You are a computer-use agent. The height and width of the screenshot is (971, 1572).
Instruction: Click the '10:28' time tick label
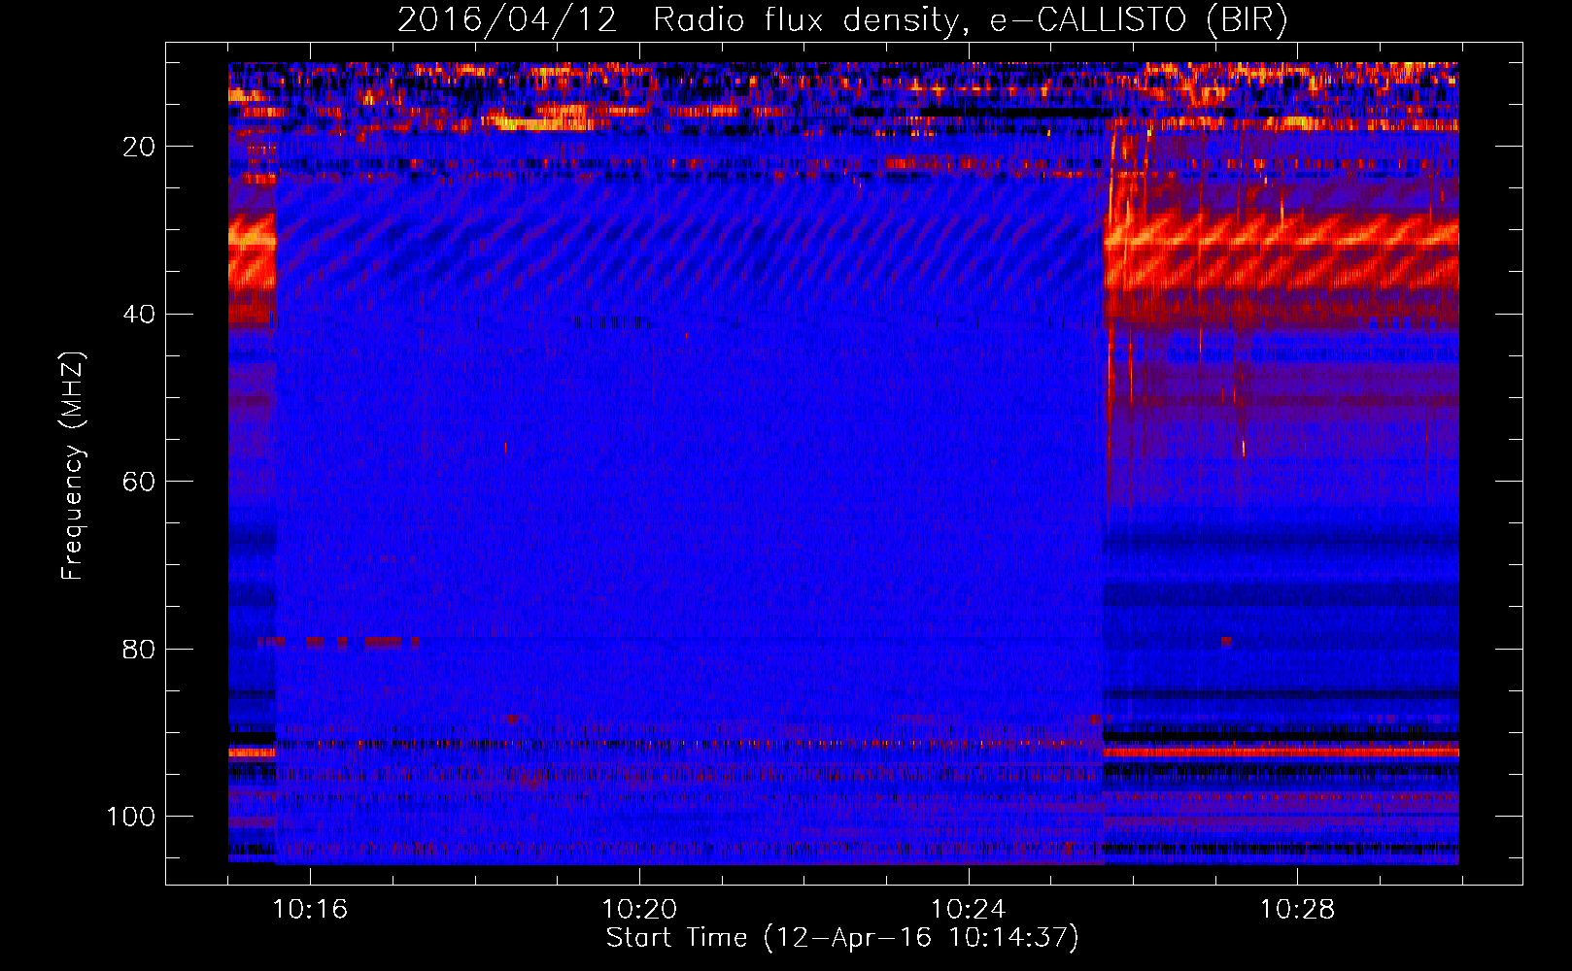click(x=1298, y=910)
